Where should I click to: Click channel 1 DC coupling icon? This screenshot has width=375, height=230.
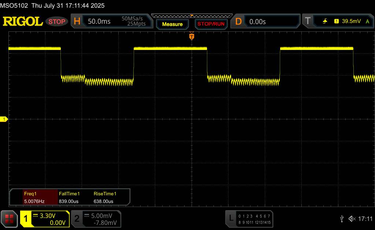coord(36,216)
